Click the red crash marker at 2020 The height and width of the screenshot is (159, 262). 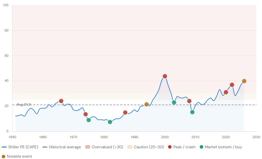(226, 92)
